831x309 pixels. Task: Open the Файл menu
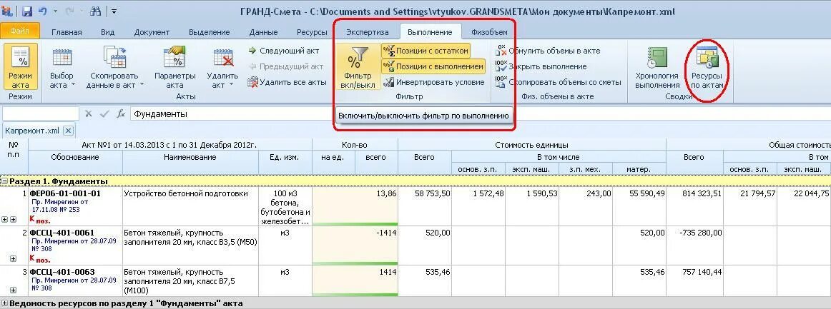tap(19, 31)
